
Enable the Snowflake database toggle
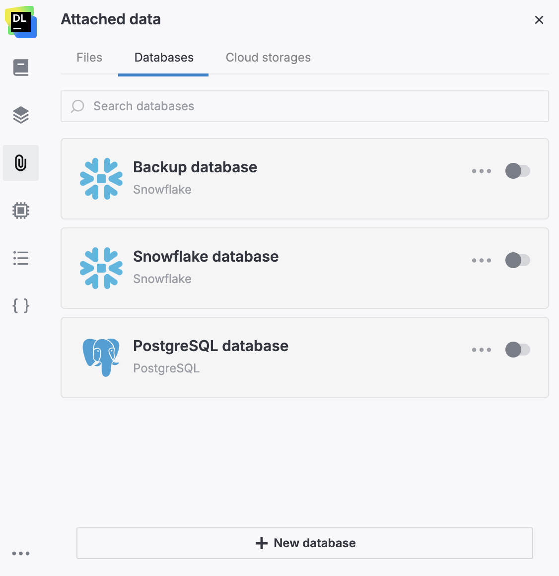pyautogui.click(x=518, y=260)
